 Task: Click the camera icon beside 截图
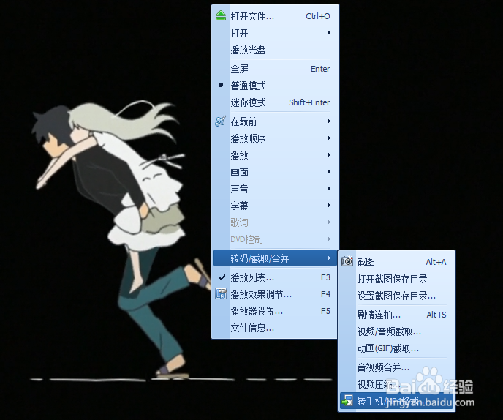tap(347, 261)
